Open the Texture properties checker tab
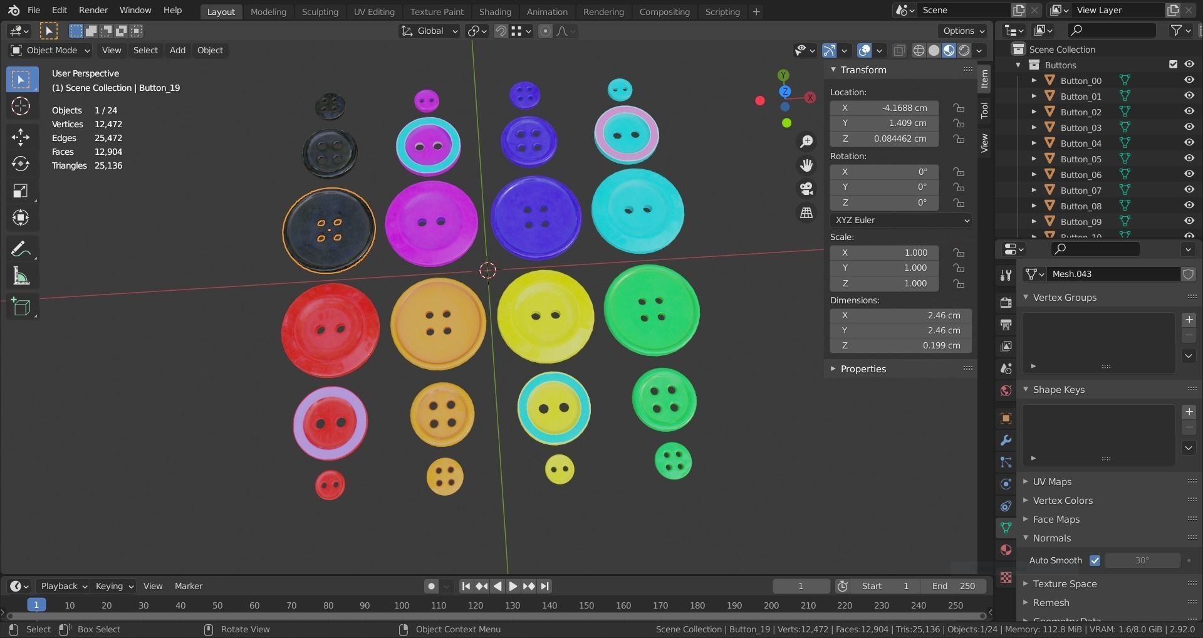Screen dimensions: 1203x638 tap(1006, 577)
